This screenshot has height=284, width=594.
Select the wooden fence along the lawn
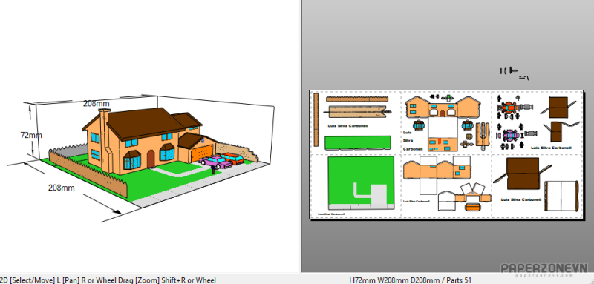88,174
